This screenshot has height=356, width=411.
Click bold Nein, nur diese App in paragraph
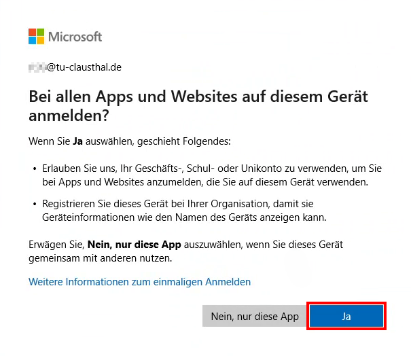click(135, 245)
